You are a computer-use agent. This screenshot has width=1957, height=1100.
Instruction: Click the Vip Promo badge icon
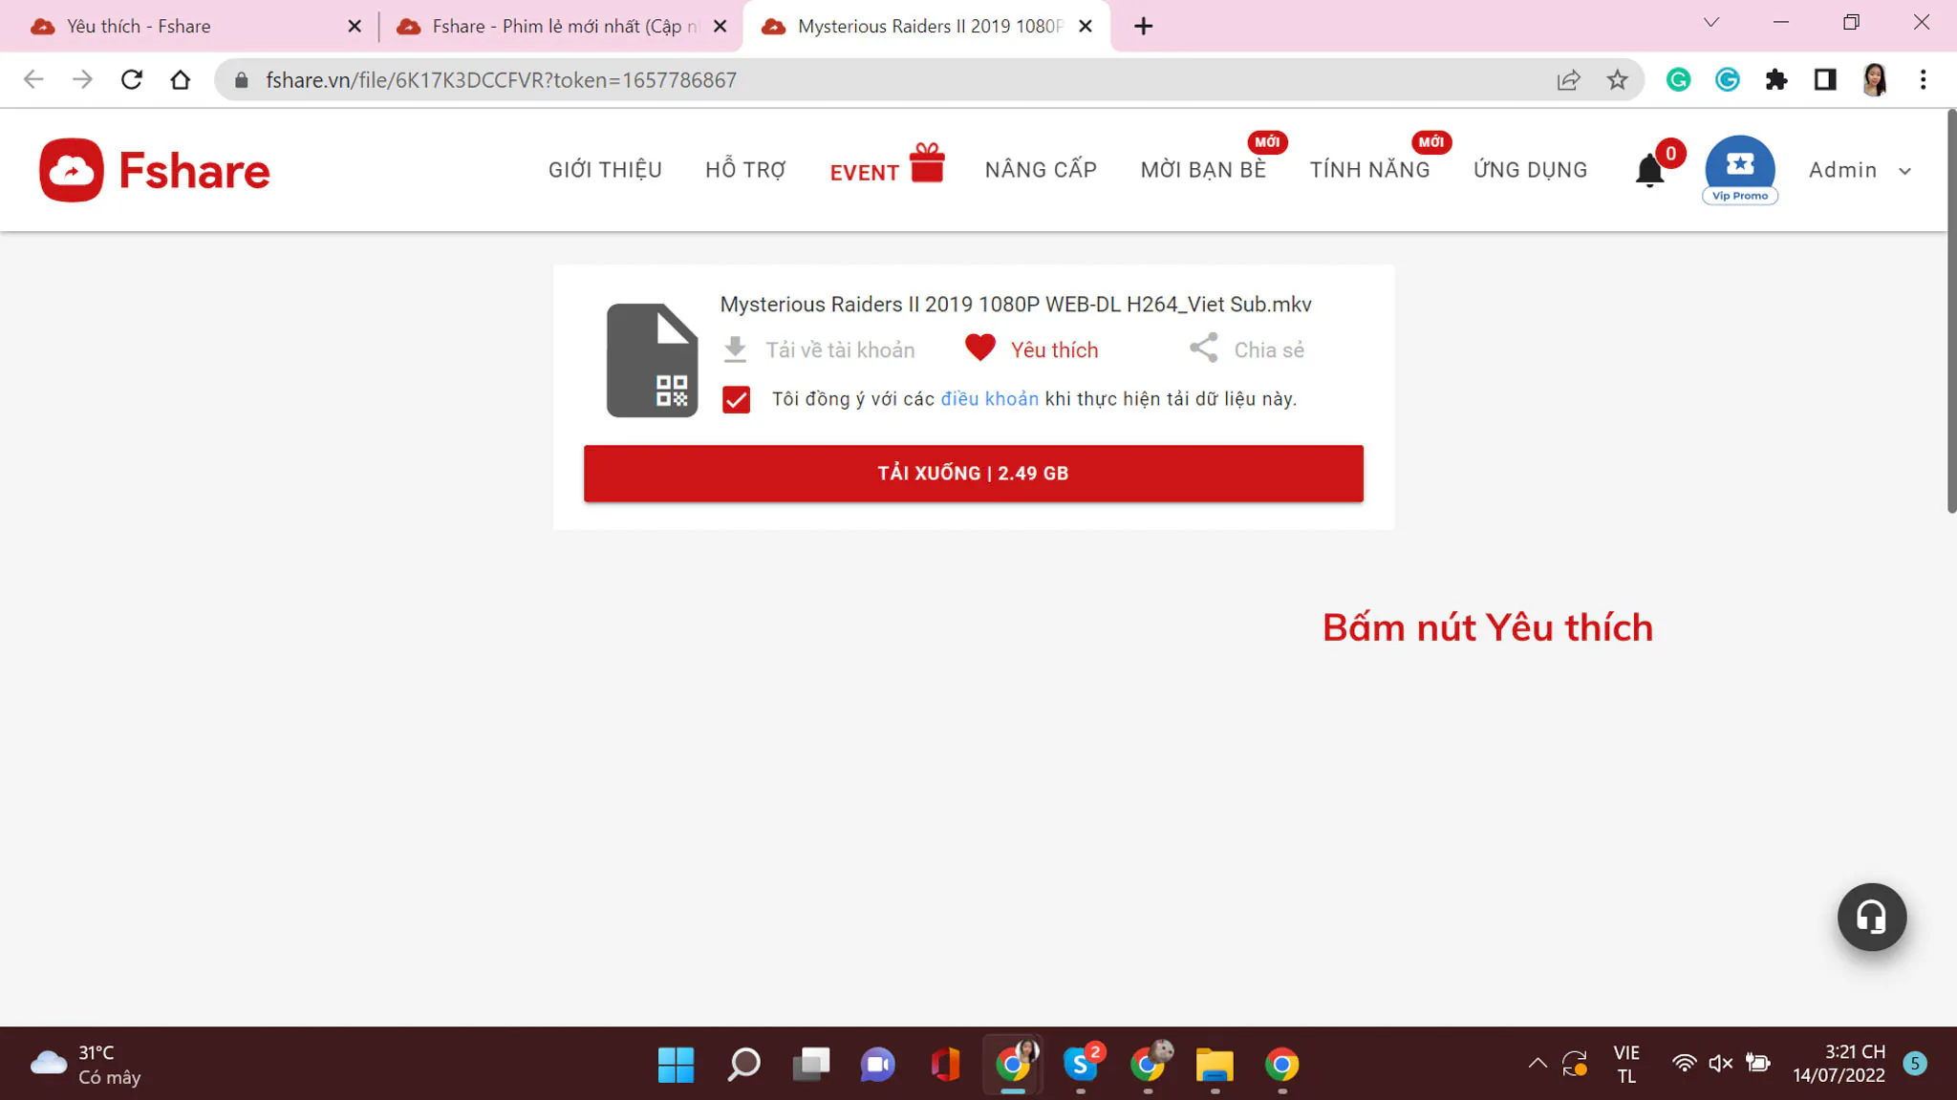1740,170
